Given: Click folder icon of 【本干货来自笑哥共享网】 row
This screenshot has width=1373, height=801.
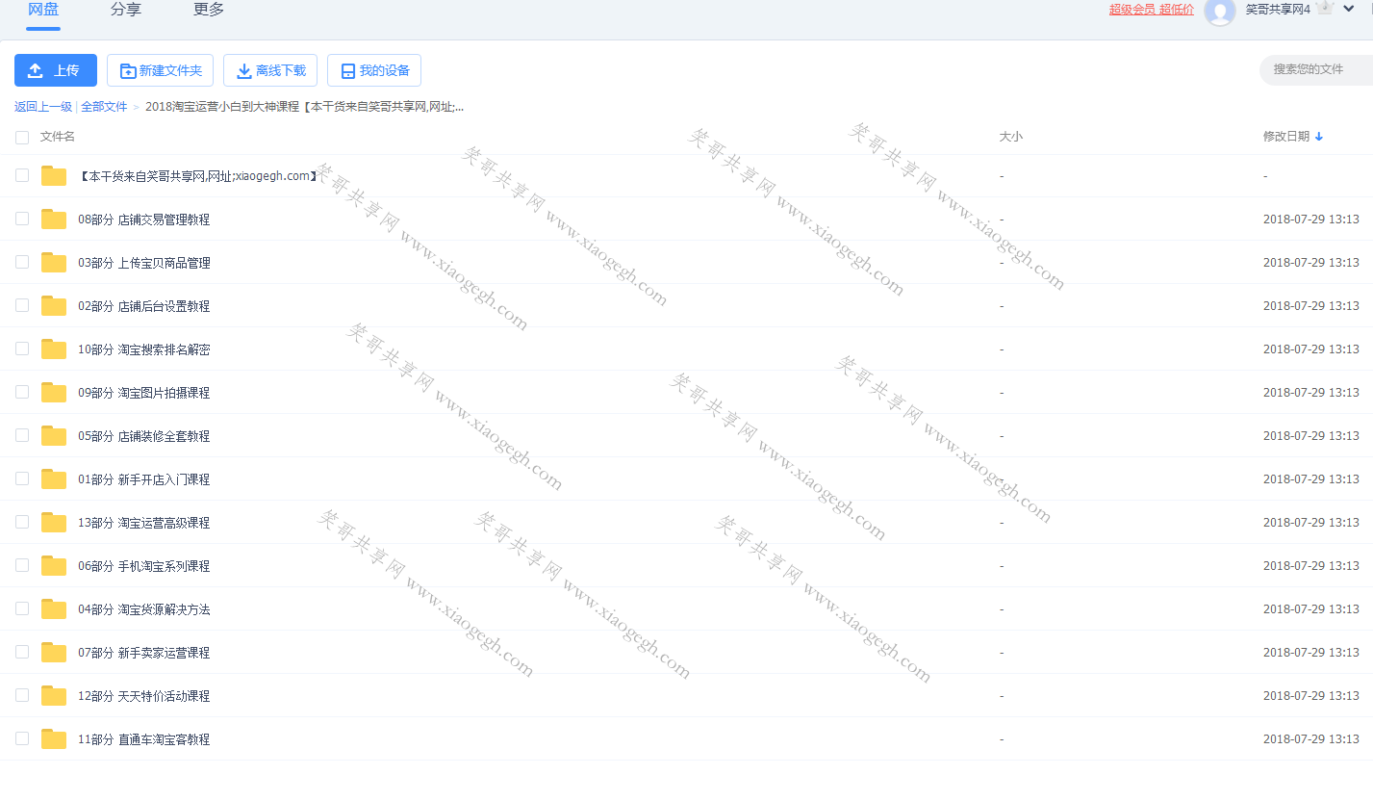Looking at the screenshot, I should point(54,176).
